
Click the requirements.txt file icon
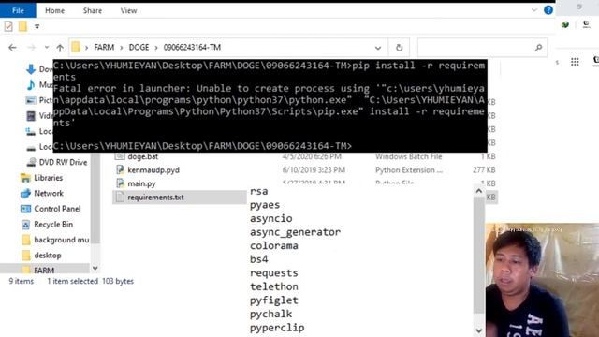[x=120, y=197]
